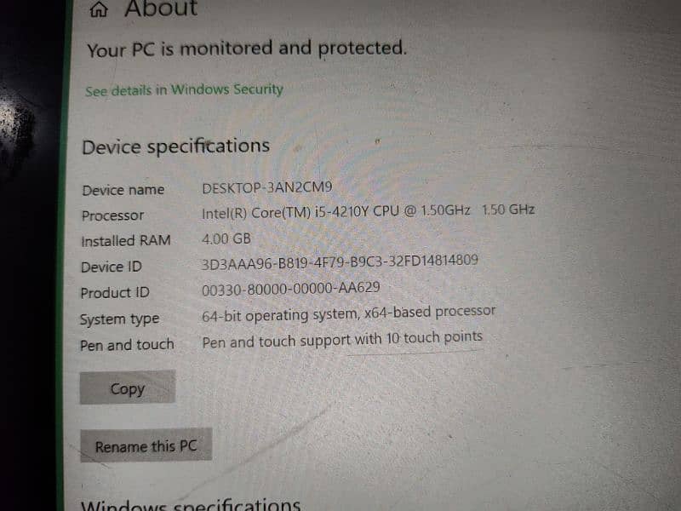The height and width of the screenshot is (511, 681).
Task: Select the Device ID value starting 3D3AAA96
Action: pyautogui.click(x=340, y=262)
